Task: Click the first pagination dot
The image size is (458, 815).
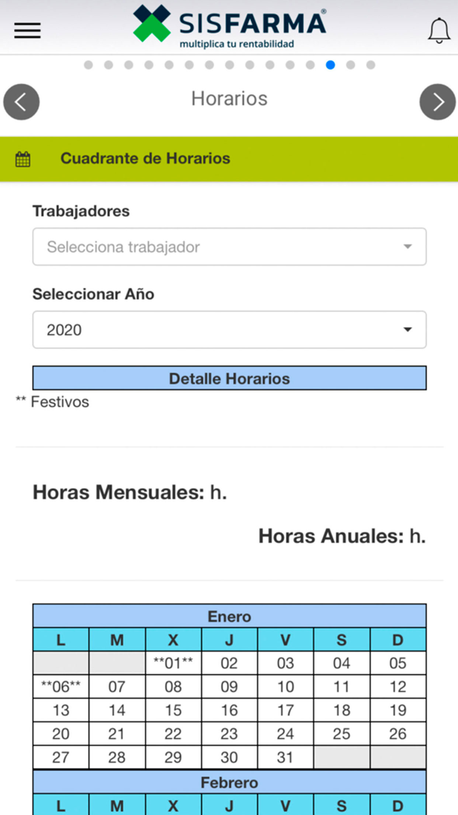Action: tap(88, 65)
